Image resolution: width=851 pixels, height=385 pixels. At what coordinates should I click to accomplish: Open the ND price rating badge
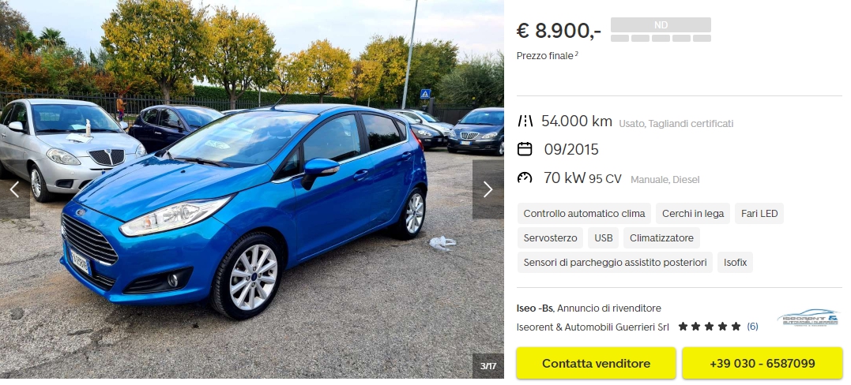click(x=661, y=29)
